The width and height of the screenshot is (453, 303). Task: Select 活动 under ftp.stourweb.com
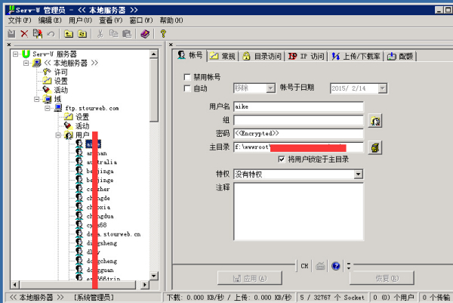[77, 125]
